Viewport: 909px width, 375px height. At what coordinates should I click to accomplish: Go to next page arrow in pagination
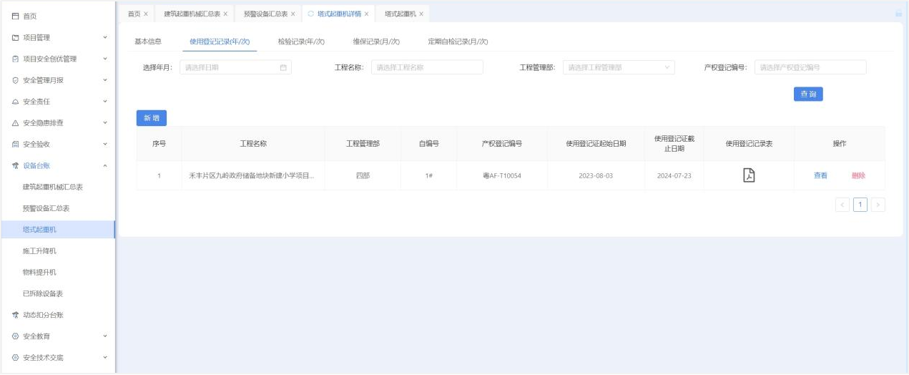pyautogui.click(x=878, y=205)
